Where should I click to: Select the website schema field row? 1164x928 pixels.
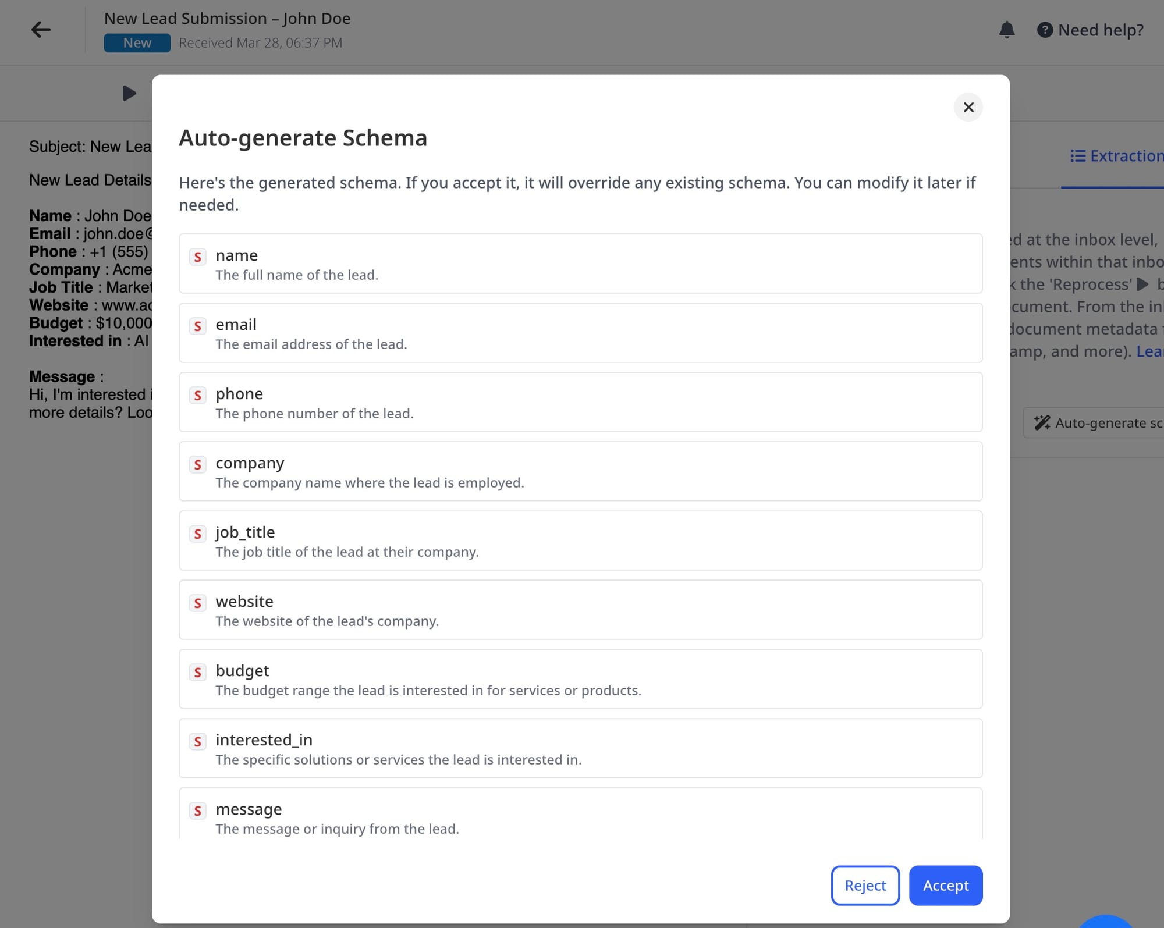click(x=580, y=610)
